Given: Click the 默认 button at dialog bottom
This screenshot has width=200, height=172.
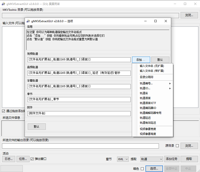Looking at the screenshot, I should coord(37,126).
